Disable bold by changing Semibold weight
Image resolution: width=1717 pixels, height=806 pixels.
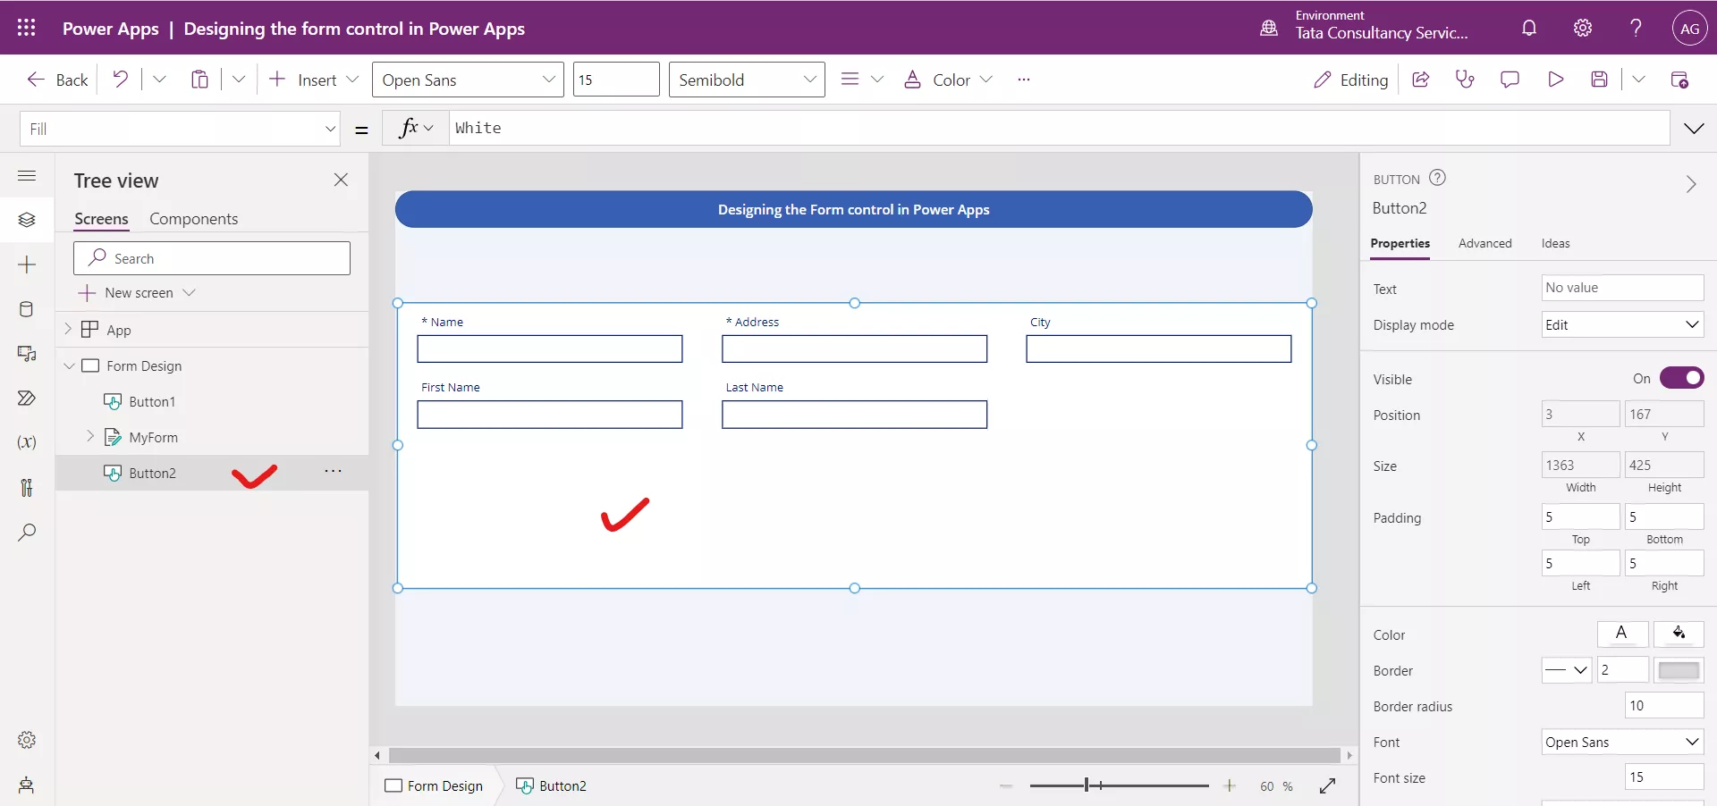746,79
